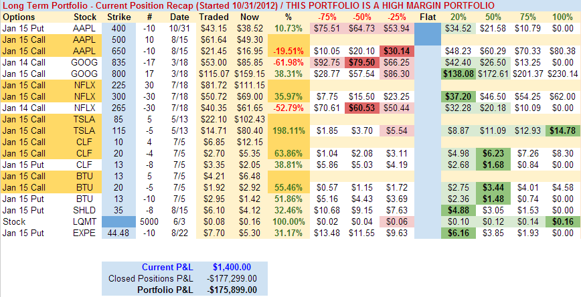Select the blue Flat cell in first AAPL row
This screenshot has height=297, width=581.
[x=427, y=28]
